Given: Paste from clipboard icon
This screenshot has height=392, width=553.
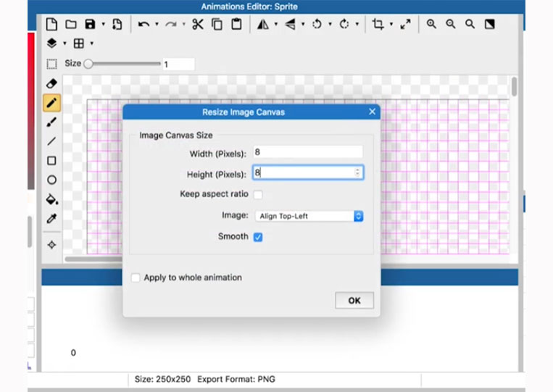Looking at the screenshot, I should point(236,25).
